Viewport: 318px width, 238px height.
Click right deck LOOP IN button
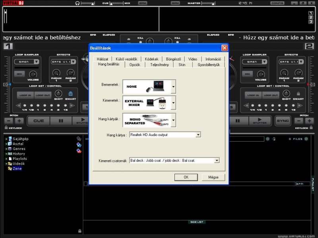click(253, 95)
